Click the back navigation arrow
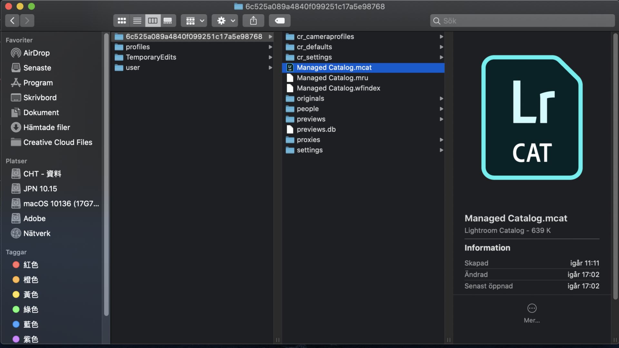The height and width of the screenshot is (348, 619). pyautogui.click(x=12, y=20)
